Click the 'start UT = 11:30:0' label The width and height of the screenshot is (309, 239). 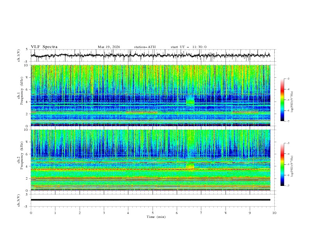tap(188, 47)
